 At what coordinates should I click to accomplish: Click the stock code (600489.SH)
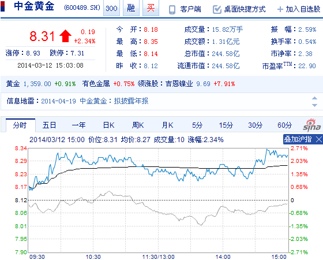(82, 8)
